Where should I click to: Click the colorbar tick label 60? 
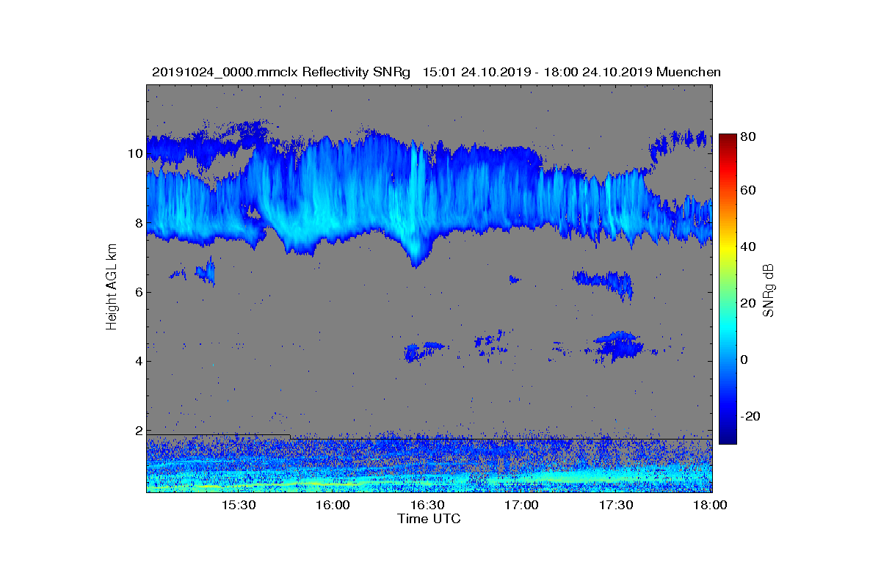tap(749, 191)
